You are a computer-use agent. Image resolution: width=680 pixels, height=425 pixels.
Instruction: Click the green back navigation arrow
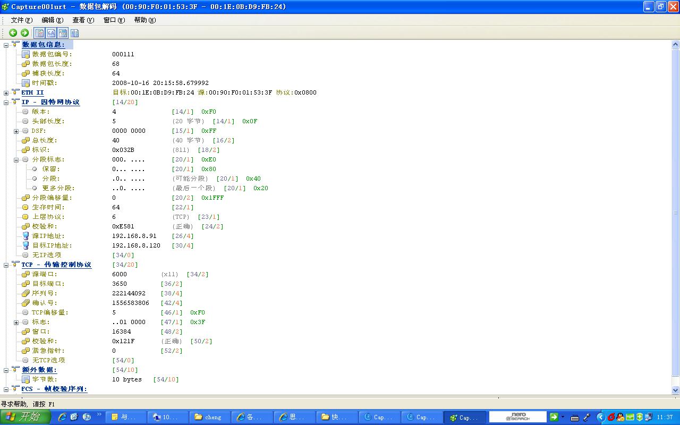pyautogui.click(x=13, y=32)
